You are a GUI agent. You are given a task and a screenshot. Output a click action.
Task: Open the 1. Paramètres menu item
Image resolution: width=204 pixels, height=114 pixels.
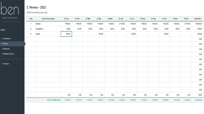(6, 38)
